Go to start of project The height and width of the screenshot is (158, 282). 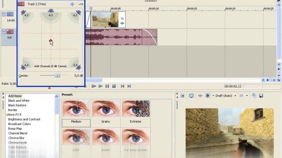click(122, 86)
